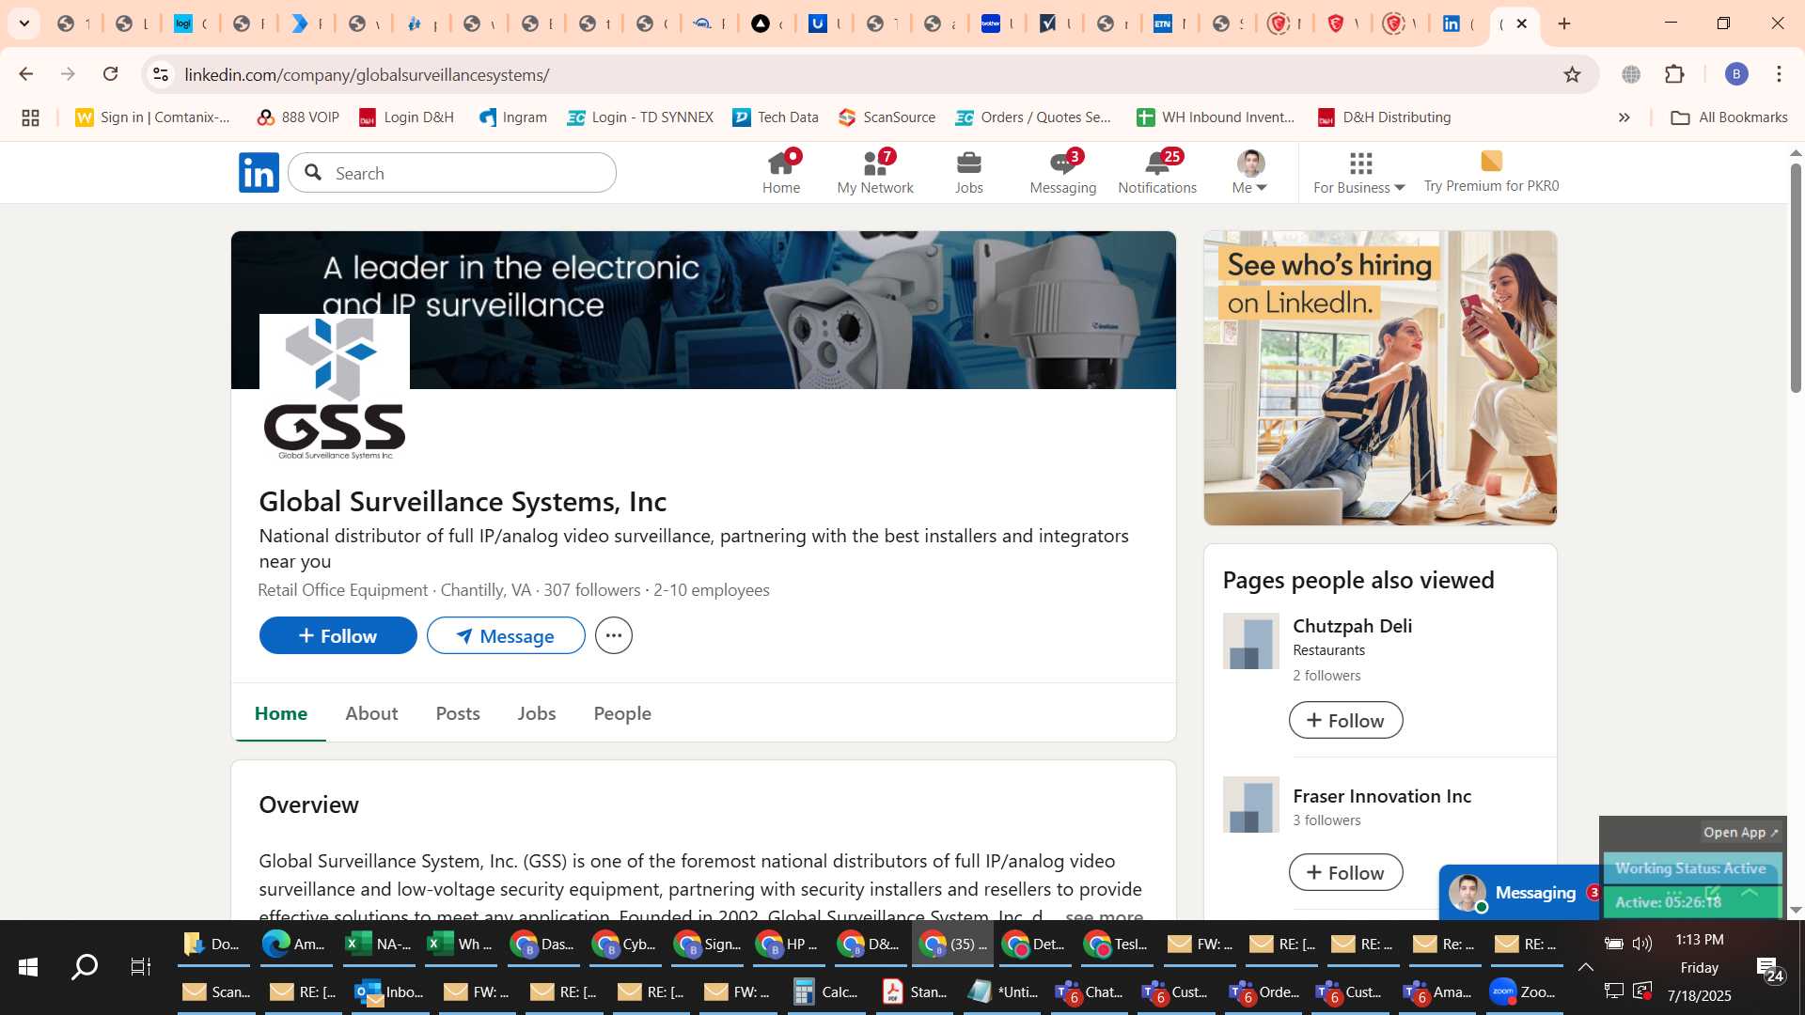Follow Fraser Innovation Inc page
This screenshot has height=1015, width=1805.
[1345, 873]
